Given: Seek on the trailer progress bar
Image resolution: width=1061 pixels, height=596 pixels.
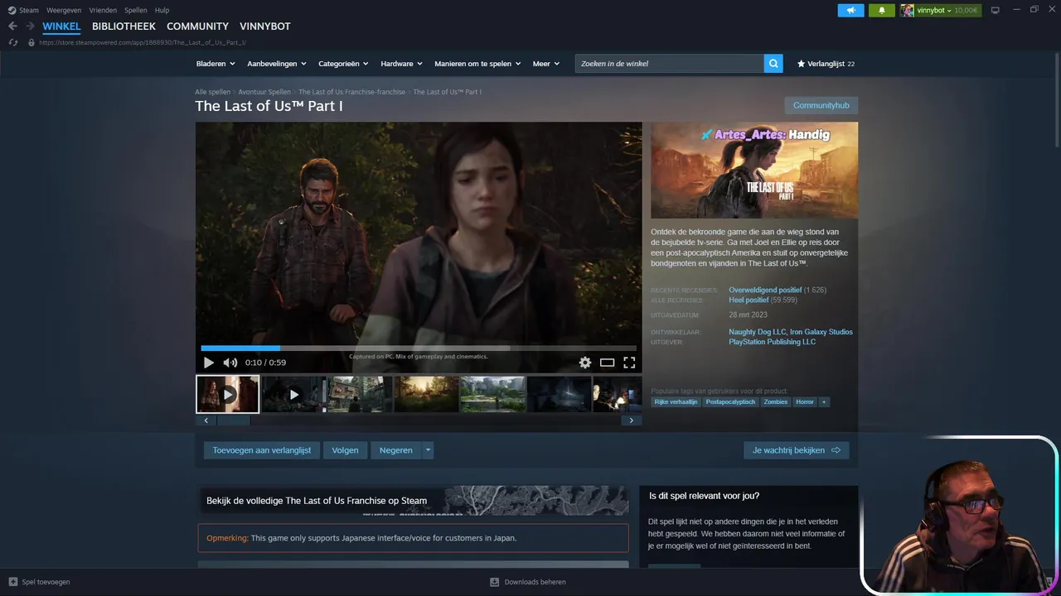Looking at the screenshot, I should click(x=419, y=348).
